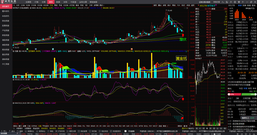
Task: Open the 行情 top menu
Action: [x=36, y=2]
